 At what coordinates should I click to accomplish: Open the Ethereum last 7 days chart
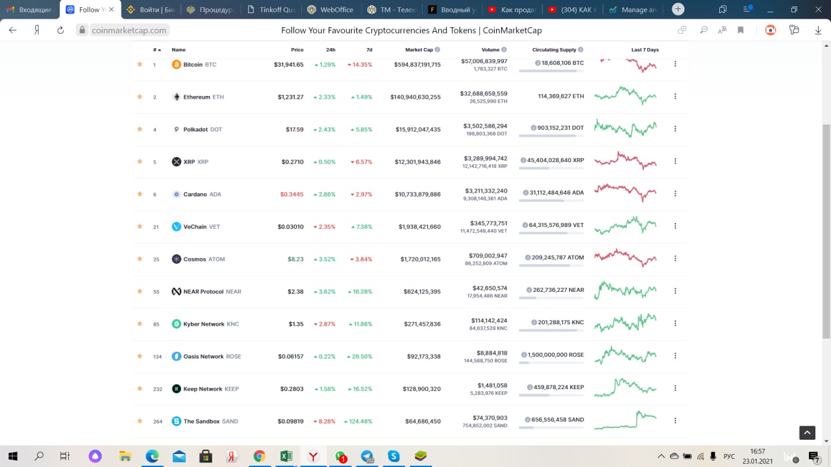(626, 96)
